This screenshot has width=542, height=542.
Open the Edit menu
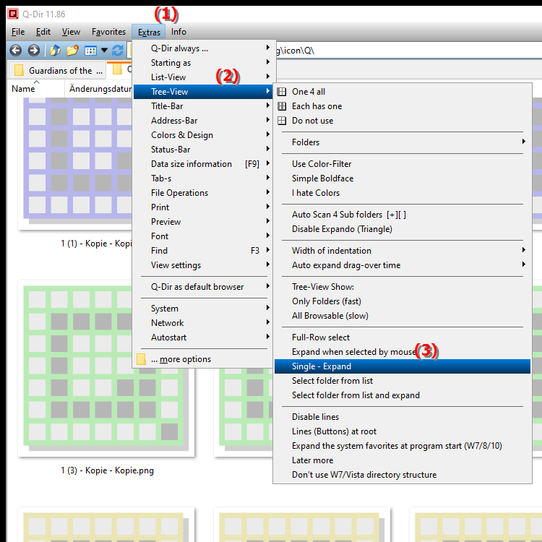pyautogui.click(x=43, y=32)
